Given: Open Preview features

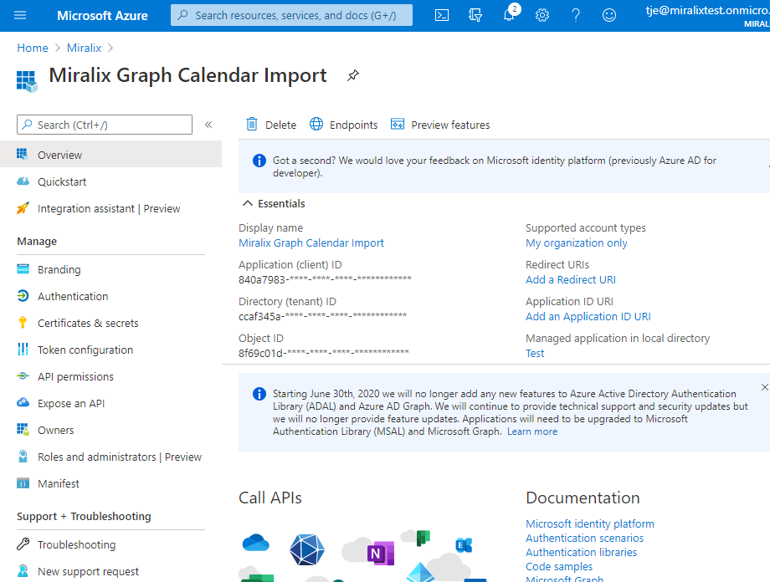Looking at the screenshot, I should point(440,125).
